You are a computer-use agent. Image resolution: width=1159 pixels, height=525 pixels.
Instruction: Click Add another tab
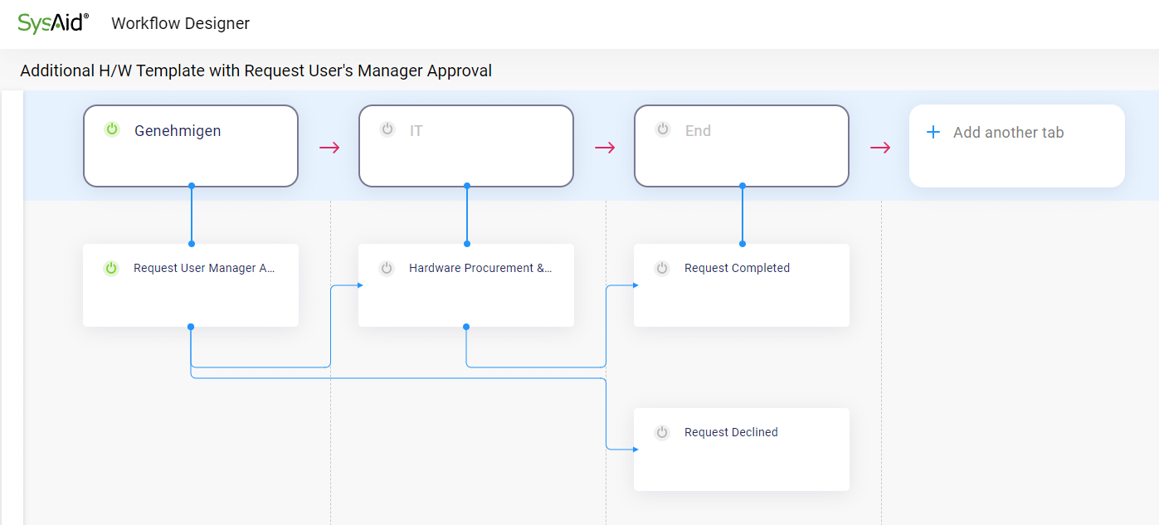(1017, 146)
